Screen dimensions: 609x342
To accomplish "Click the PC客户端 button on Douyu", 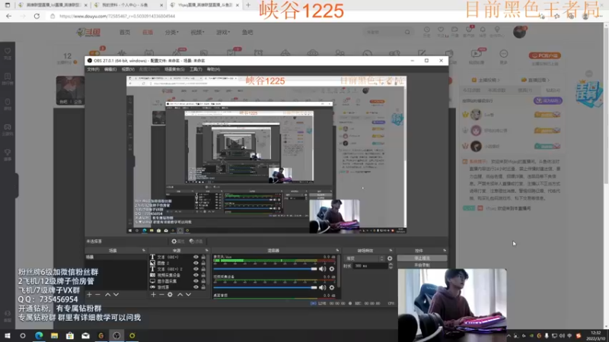I will pos(544,55).
